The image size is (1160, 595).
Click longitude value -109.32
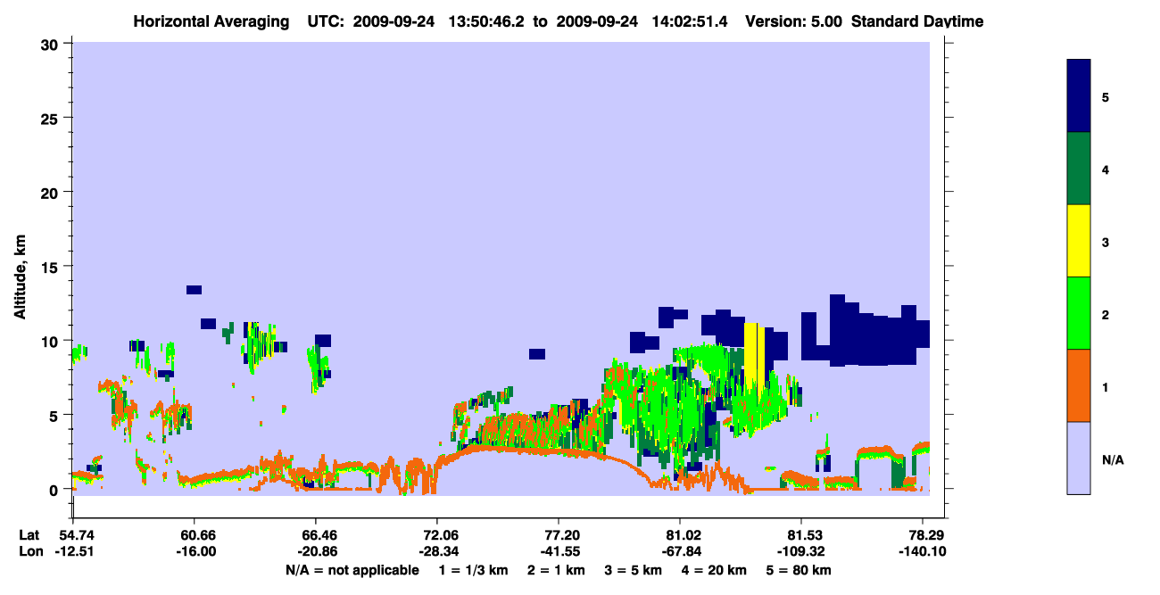pos(801,551)
